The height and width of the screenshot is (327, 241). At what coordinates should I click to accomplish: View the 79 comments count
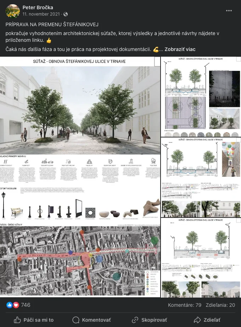point(184,305)
